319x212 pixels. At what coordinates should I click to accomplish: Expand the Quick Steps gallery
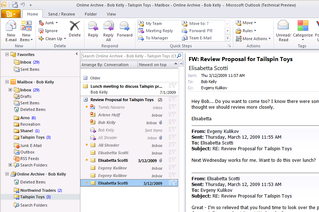(x=228, y=38)
